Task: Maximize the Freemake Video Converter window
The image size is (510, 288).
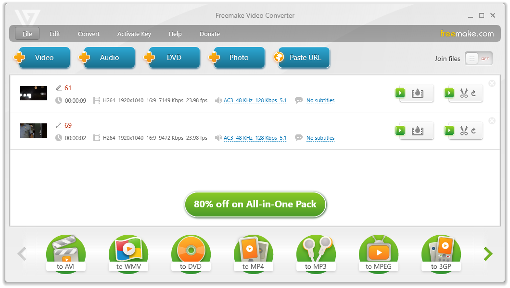Action: (x=482, y=15)
